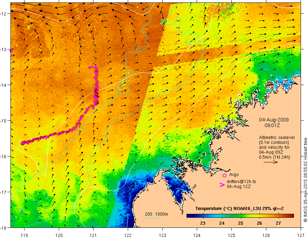308x238 pixels.
Task: Click the longitude axis label 124
Action: (197, 235)
